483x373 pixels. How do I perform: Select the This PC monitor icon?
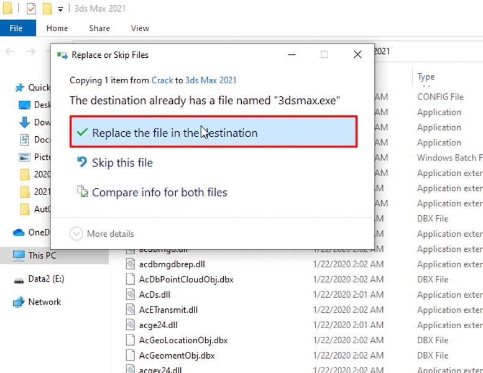point(19,256)
